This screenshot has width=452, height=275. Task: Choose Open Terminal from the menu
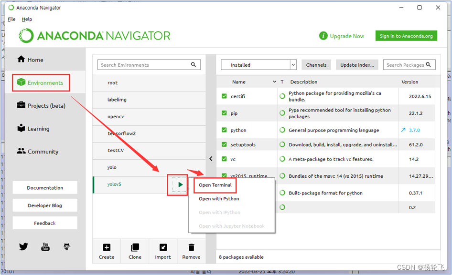[x=215, y=185]
